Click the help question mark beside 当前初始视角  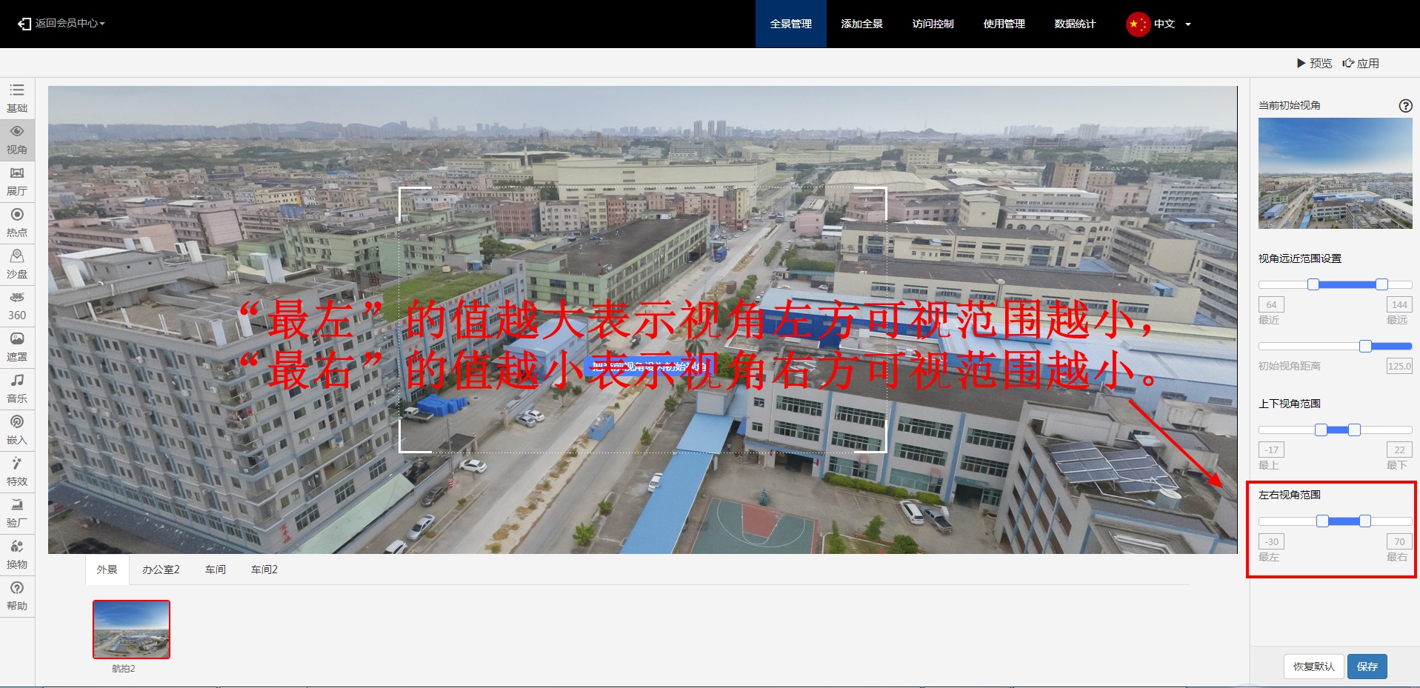coord(1405,106)
